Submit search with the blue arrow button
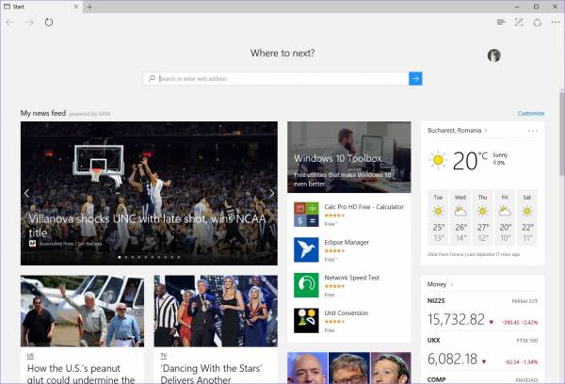The image size is (565, 384). (x=415, y=78)
